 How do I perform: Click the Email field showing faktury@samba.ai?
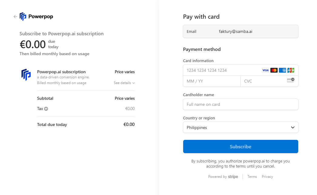pos(240,31)
